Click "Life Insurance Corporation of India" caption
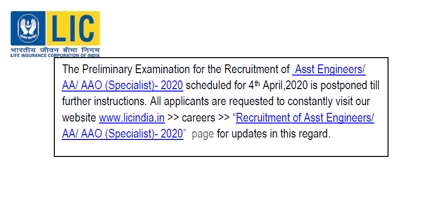The image size is (438, 201). (x=55, y=56)
